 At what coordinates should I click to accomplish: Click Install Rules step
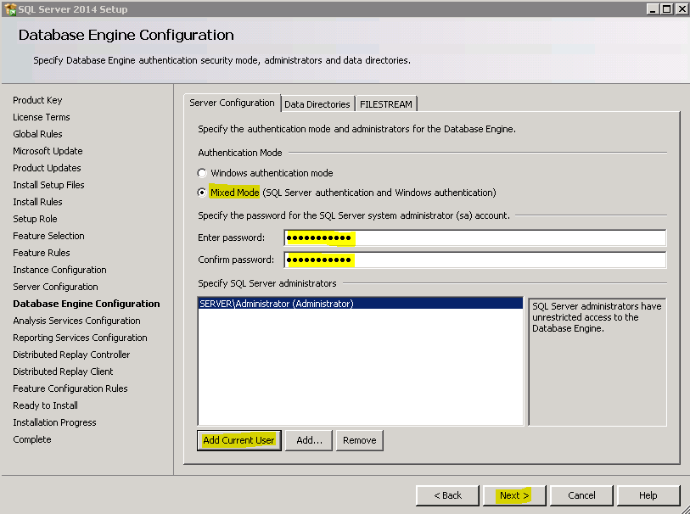pyautogui.click(x=37, y=202)
